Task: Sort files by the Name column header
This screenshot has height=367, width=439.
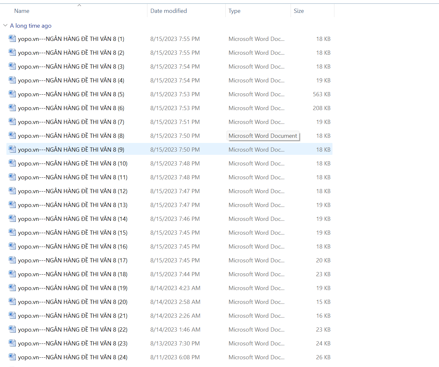Action: pyautogui.click(x=22, y=11)
